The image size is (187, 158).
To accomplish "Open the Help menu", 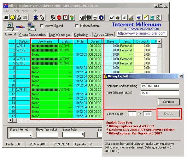I will pos(34,11).
